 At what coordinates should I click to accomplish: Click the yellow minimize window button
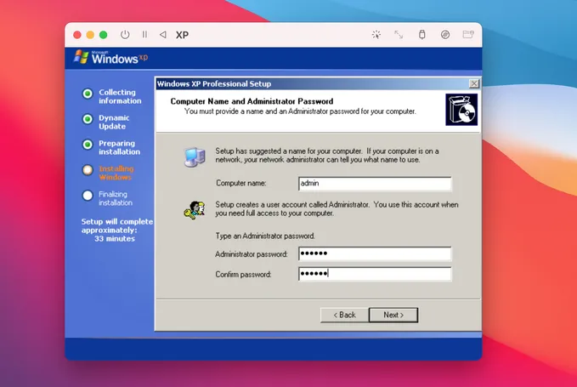[x=90, y=35]
